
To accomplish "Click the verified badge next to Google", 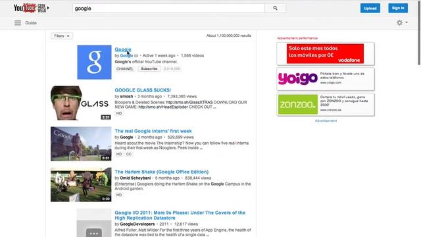I will (x=136, y=55).
